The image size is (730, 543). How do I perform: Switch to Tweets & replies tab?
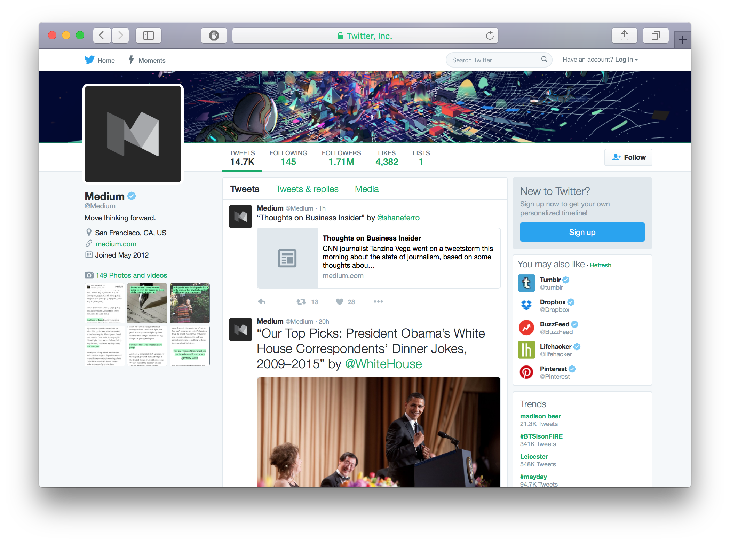[x=307, y=189]
